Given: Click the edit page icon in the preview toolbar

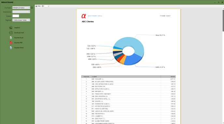Looking at the screenshot, I should click(x=43, y=6).
